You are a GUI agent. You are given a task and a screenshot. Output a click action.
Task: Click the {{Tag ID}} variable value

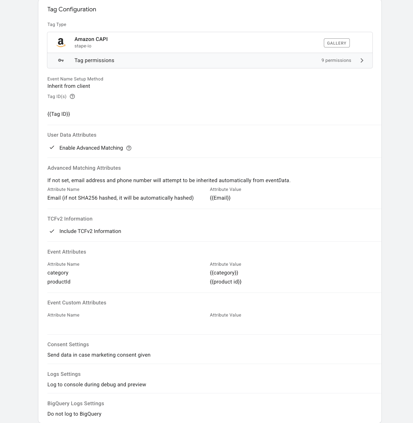59,114
